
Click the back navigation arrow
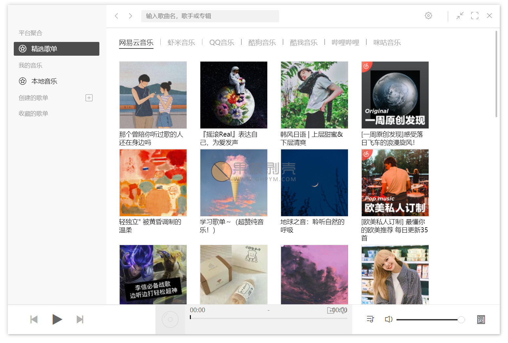point(116,16)
